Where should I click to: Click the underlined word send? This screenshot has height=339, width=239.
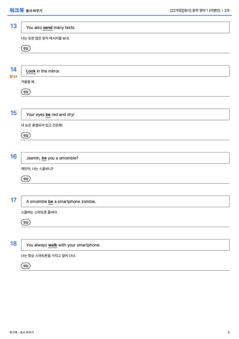48,28
